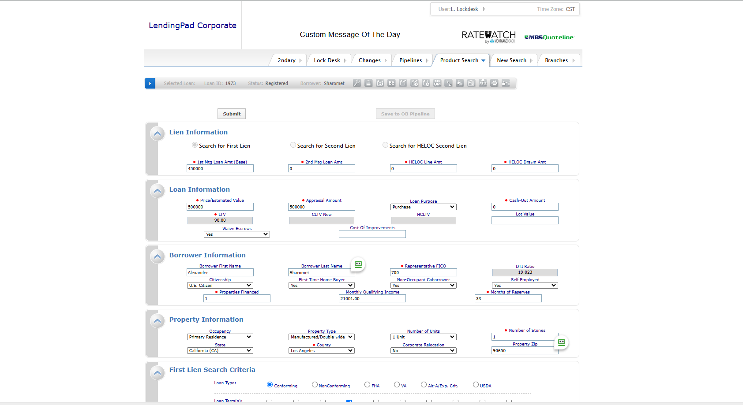The width and height of the screenshot is (743, 405).
Task: Click the BE icon in loan toolbar
Action: [391, 83]
